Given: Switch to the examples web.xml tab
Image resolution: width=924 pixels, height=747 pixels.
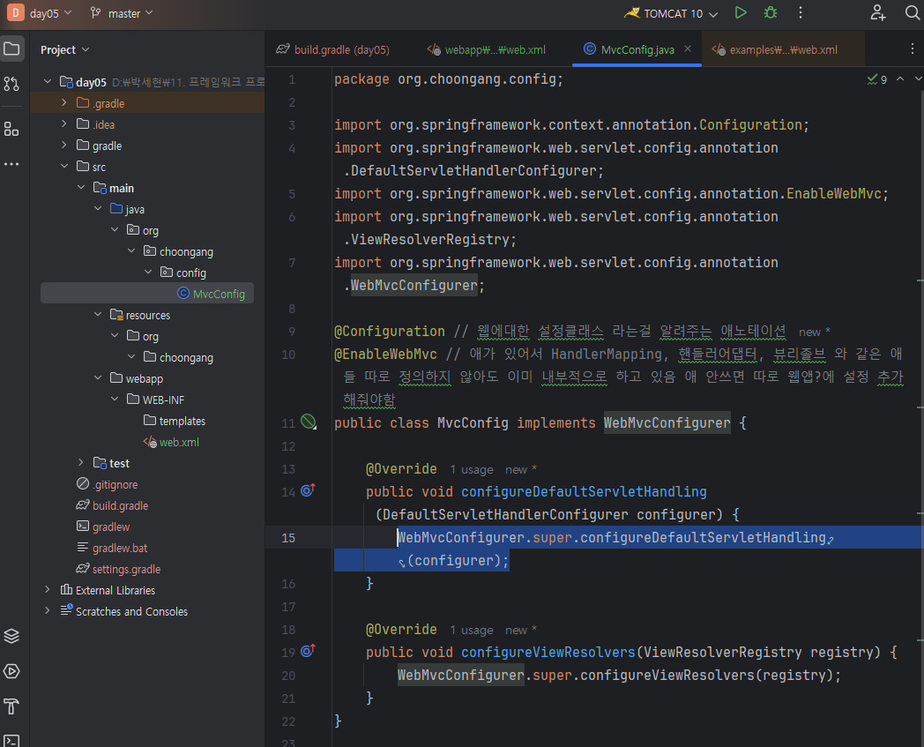Looking at the screenshot, I should pos(774,49).
